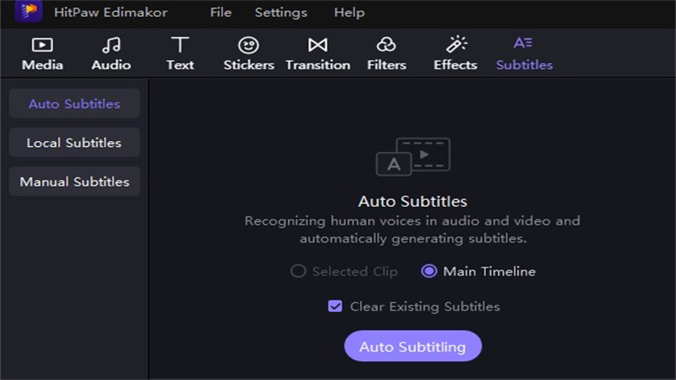Click the Auto Subtitles illustration graphic
Viewport: 676px width, 380px height.
click(x=412, y=157)
